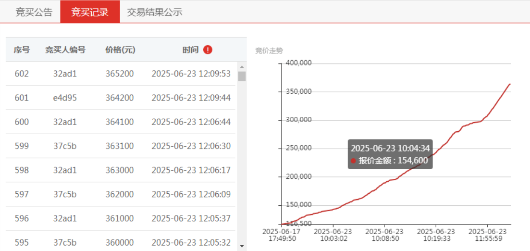Click the scrollbar up arrow in bid list
Screen dimensions: 530x251
(x=242, y=67)
